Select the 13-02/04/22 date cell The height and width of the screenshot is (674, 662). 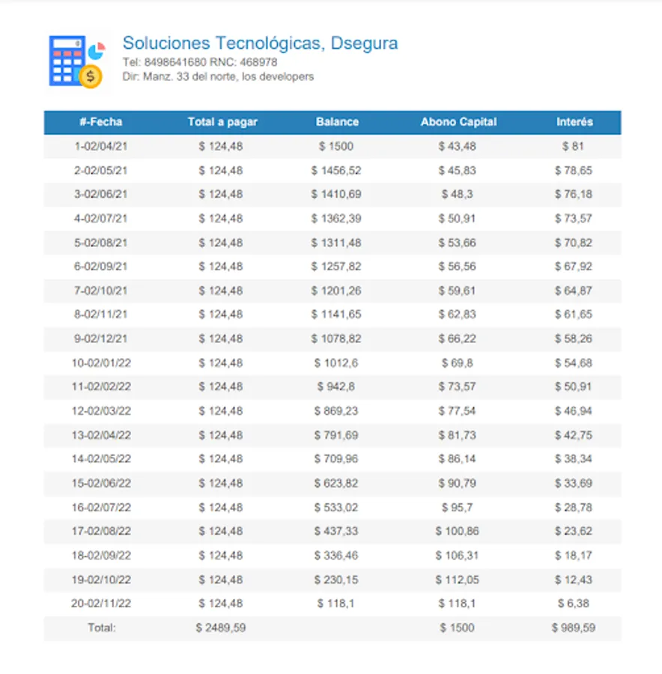(x=101, y=435)
